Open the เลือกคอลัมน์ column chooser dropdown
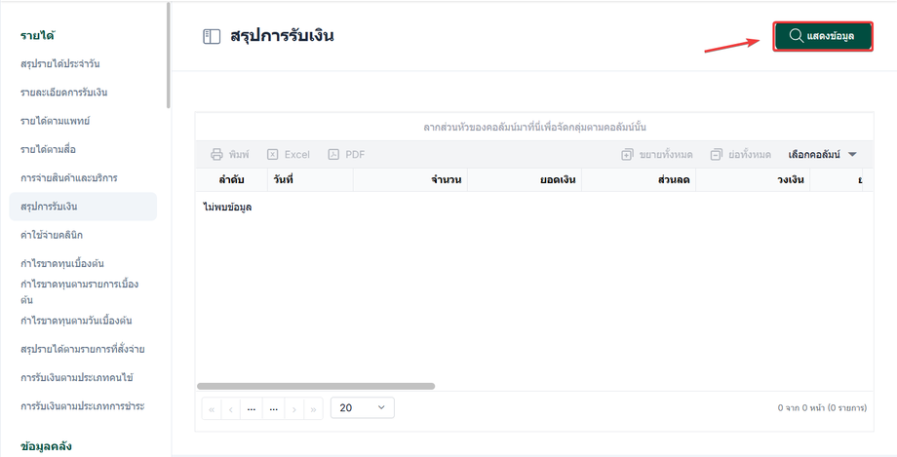 click(822, 154)
